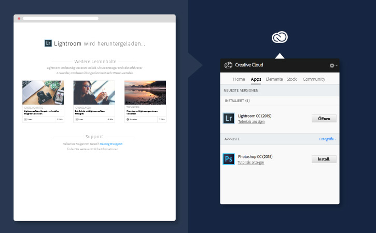This screenshot has height=233, width=376.
Task: Click the Erste Schritte card title text
Action: (x=41, y=112)
